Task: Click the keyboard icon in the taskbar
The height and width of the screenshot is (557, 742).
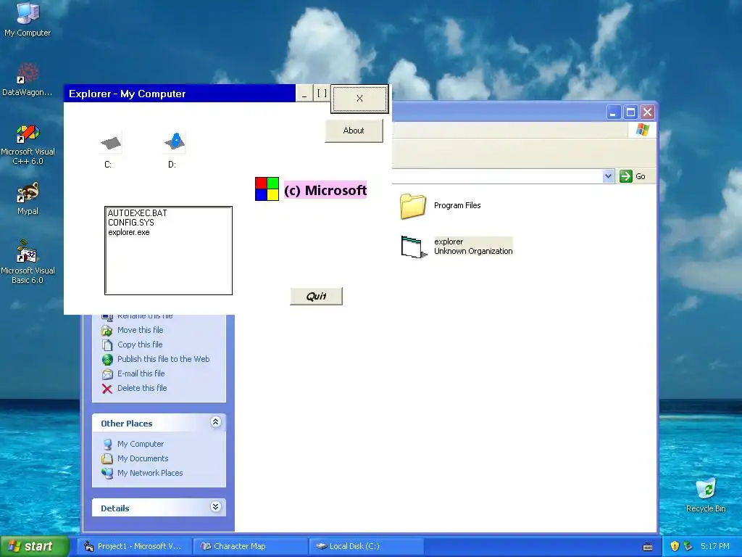Action: point(648,547)
